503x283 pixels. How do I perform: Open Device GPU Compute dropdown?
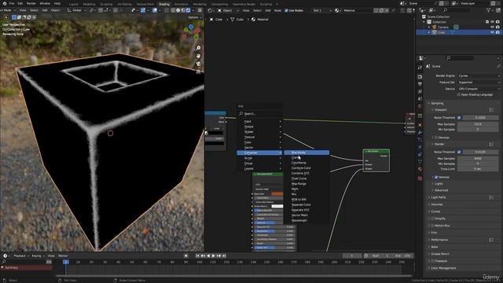click(x=479, y=89)
